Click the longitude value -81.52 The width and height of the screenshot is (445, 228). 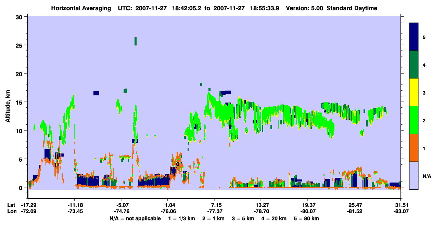tap(354, 211)
